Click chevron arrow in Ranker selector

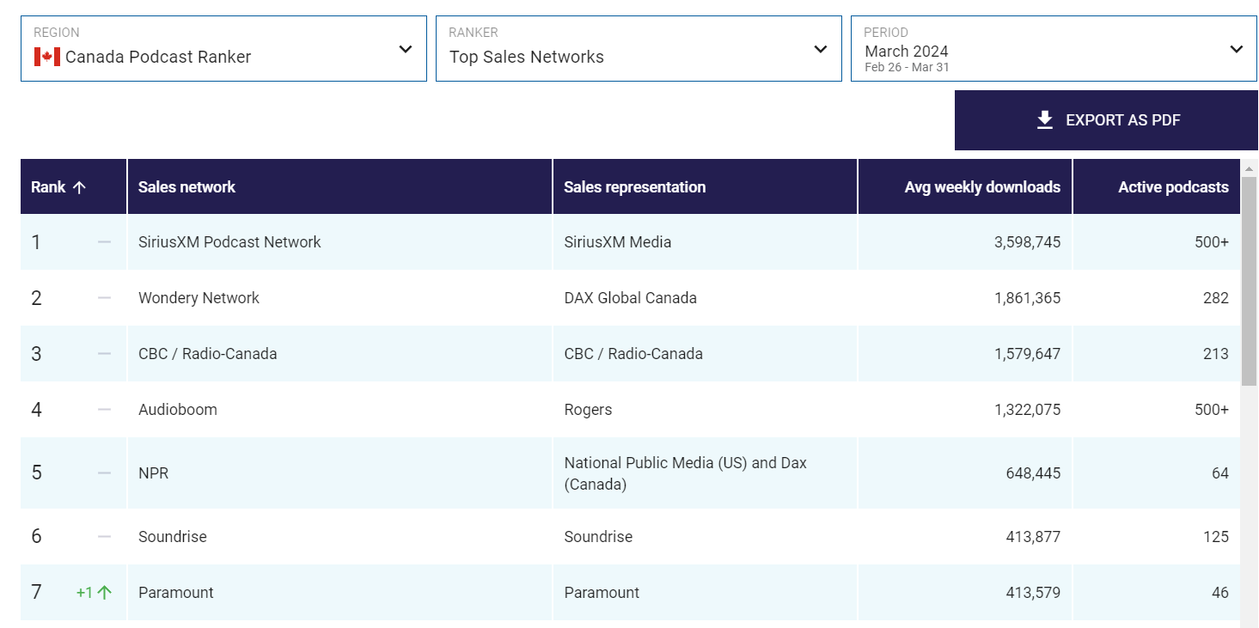(x=821, y=49)
